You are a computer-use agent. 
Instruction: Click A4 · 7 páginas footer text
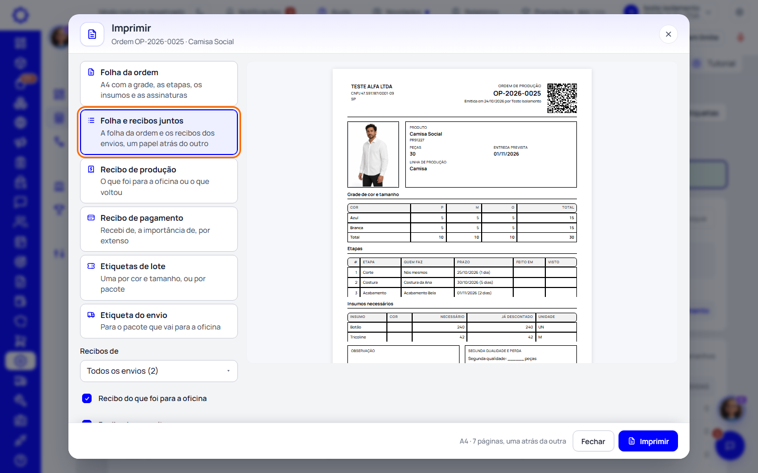click(513, 441)
